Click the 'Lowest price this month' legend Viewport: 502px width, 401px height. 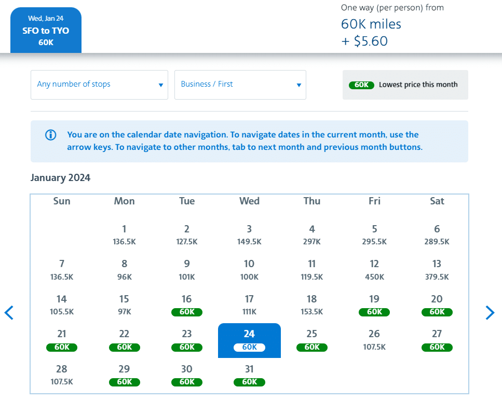(x=405, y=85)
